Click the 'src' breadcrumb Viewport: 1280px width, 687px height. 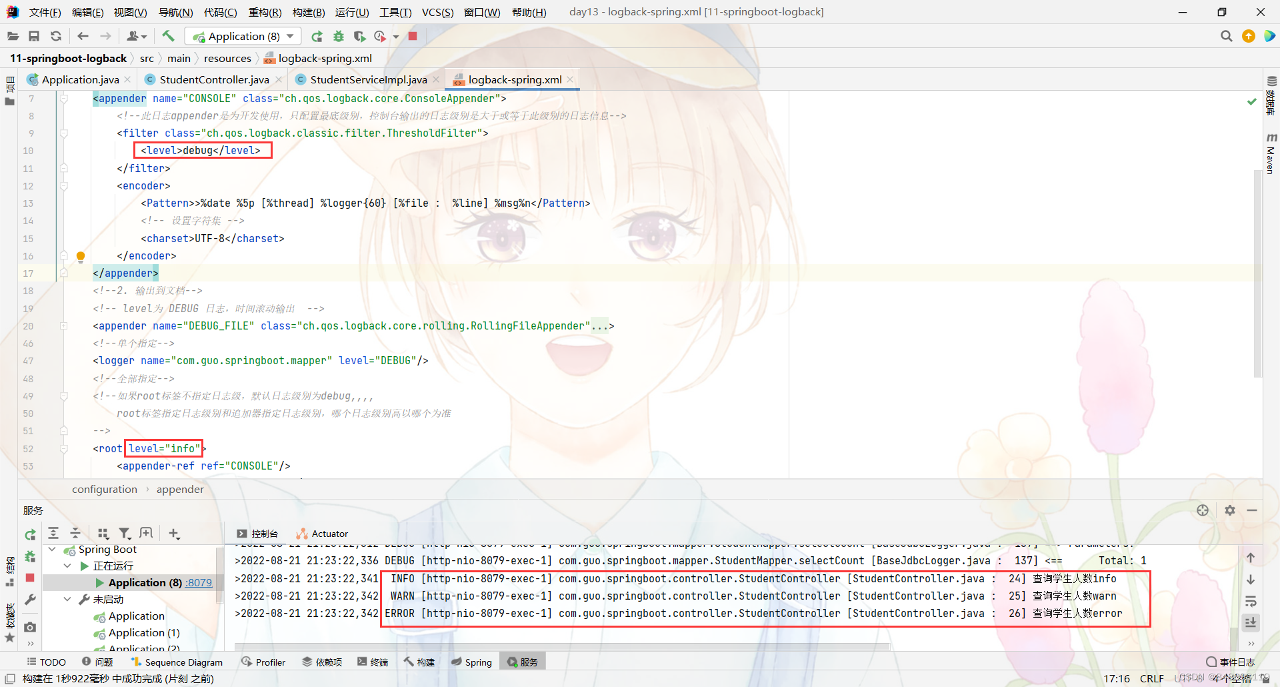point(147,58)
